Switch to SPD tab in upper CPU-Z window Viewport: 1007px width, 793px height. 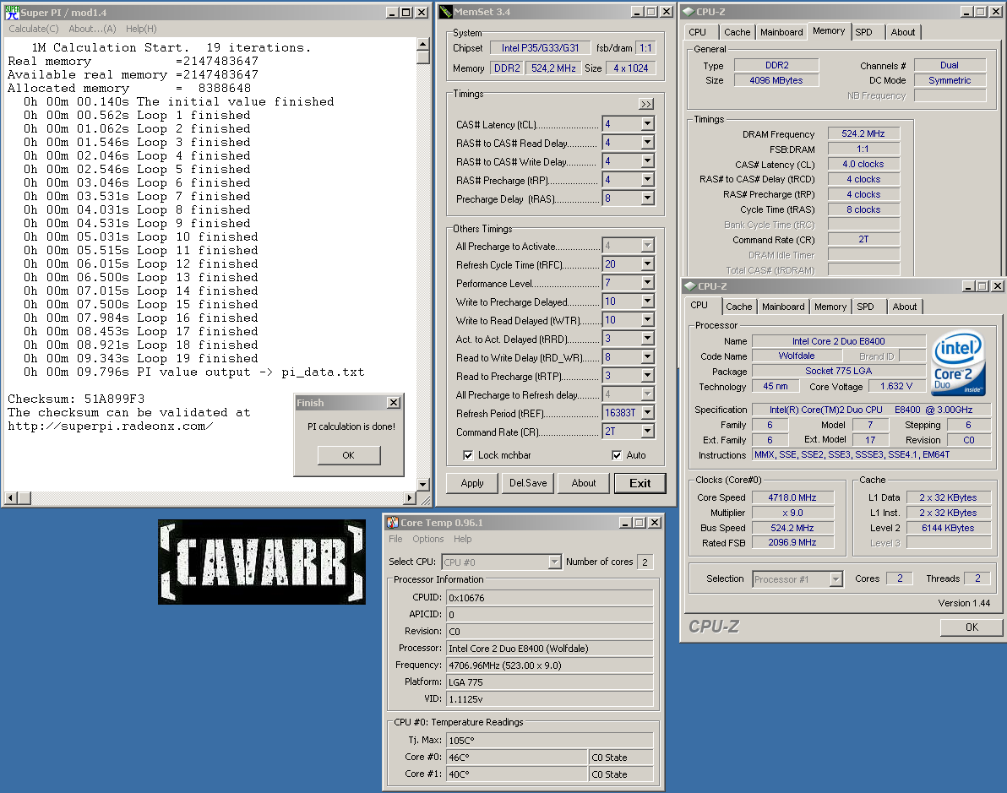pos(863,32)
